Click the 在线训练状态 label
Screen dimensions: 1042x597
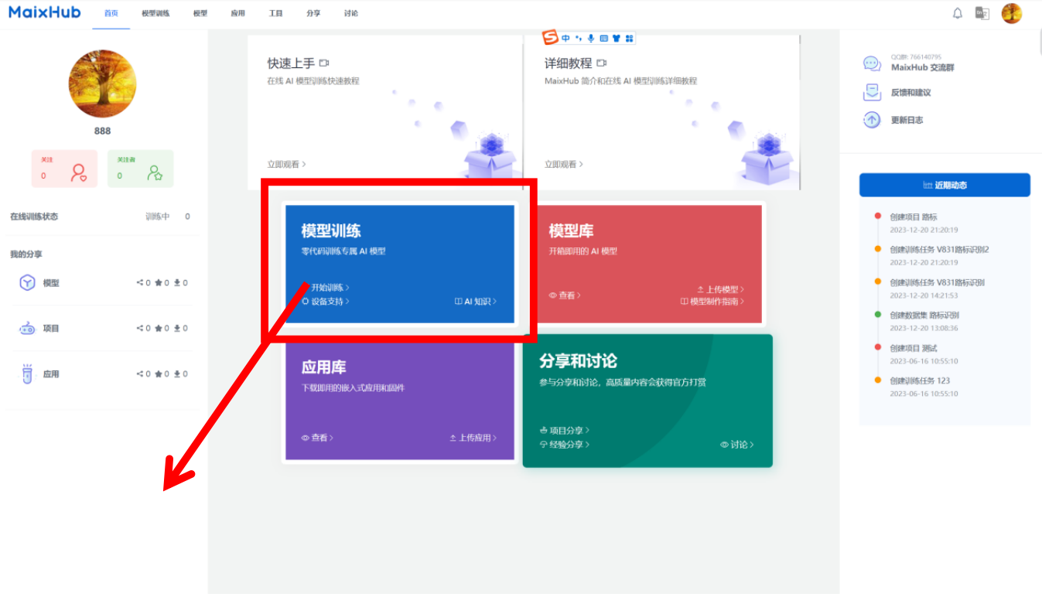(x=34, y=217)
